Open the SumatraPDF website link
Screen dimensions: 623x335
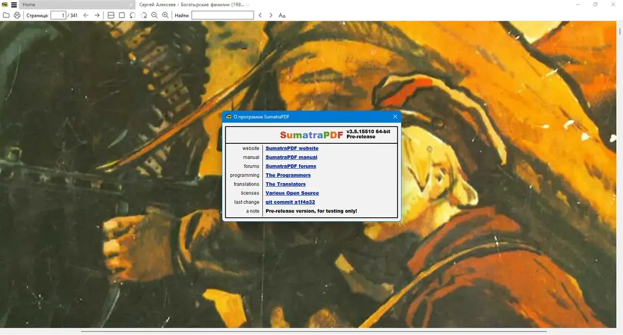click(292, 148)
